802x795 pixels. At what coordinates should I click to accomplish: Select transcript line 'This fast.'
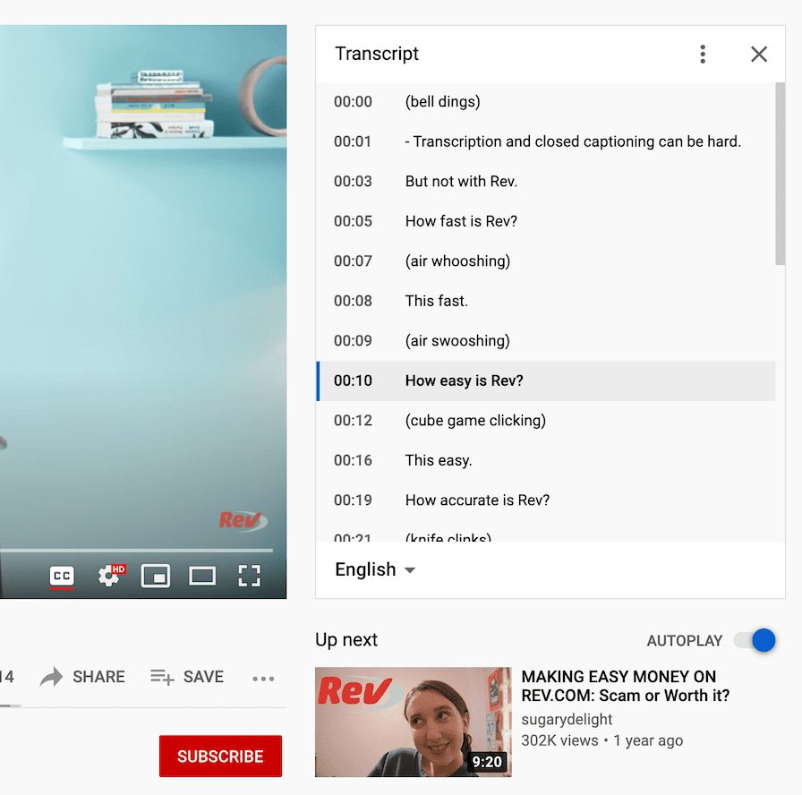click(546, 301)
